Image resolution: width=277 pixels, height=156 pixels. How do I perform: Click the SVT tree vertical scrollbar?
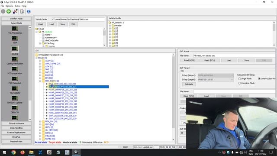(173, 92)
